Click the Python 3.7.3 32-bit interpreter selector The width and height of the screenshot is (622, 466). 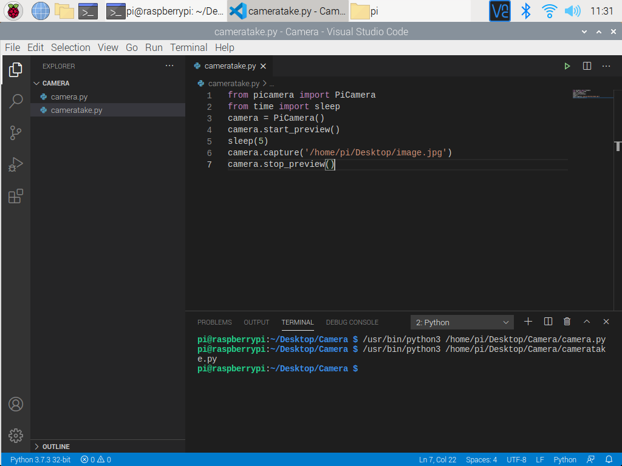click(40, 459)
